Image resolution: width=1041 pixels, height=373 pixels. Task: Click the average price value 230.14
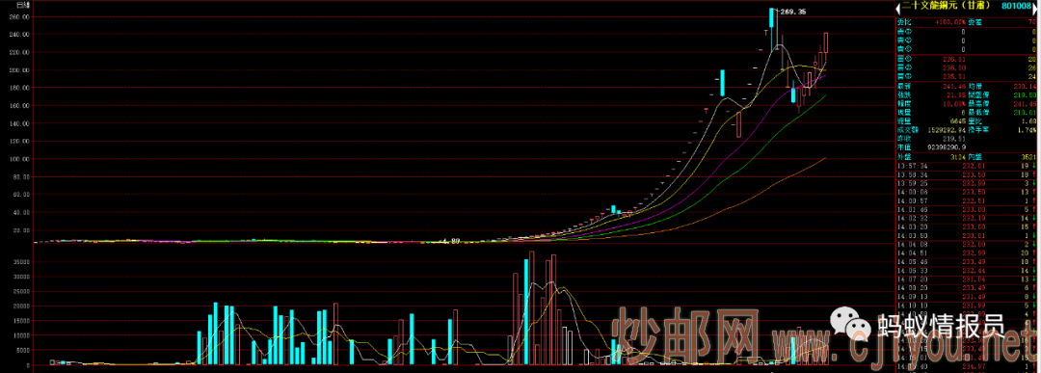click(1025, 86)
